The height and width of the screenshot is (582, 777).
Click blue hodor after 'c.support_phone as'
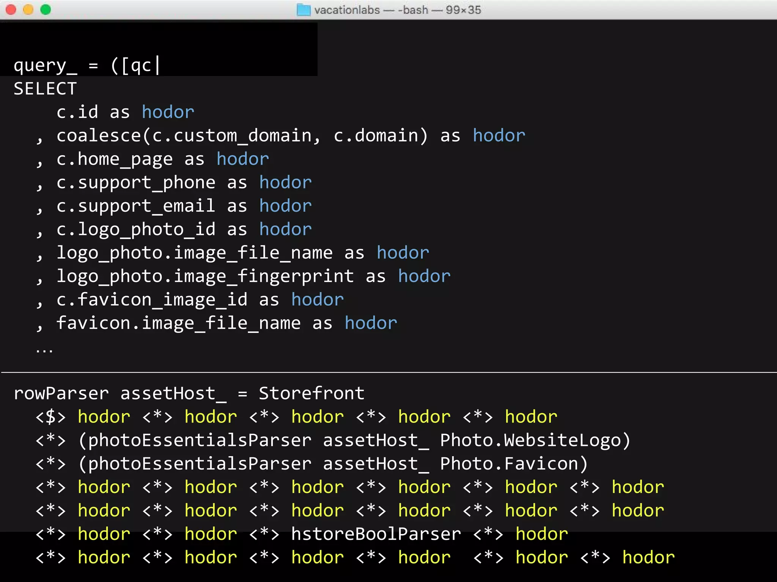pos(286,183)
